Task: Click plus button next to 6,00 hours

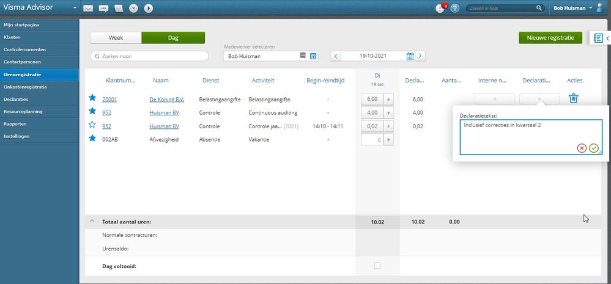Action: 388,99
